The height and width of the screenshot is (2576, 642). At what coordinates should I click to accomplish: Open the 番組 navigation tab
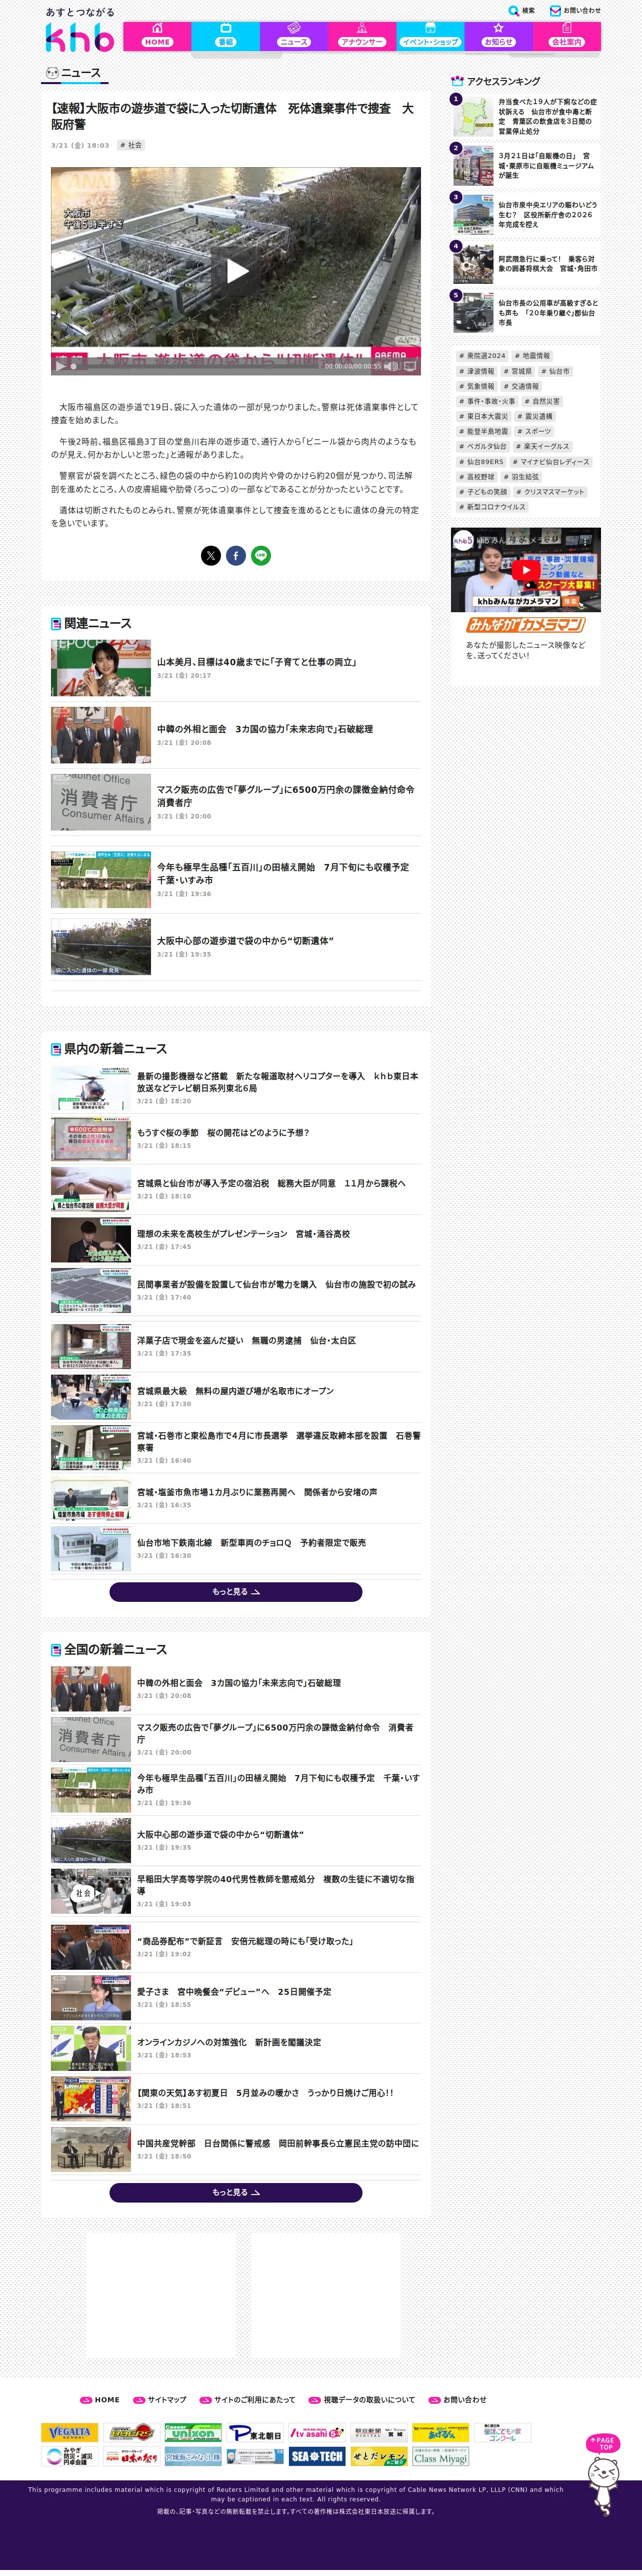[x=225, y=36]
